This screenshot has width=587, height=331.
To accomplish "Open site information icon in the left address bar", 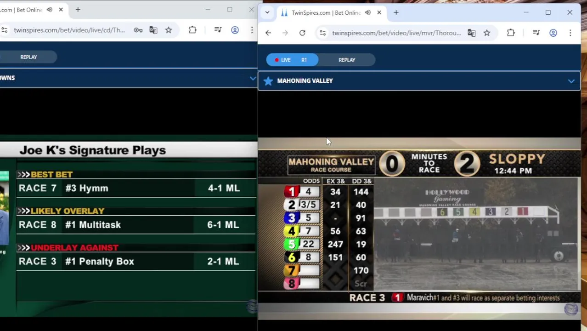I will (x=4, y=30).
